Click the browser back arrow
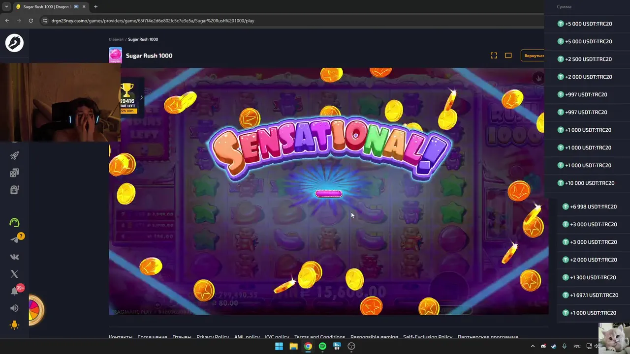 point(7,21)
